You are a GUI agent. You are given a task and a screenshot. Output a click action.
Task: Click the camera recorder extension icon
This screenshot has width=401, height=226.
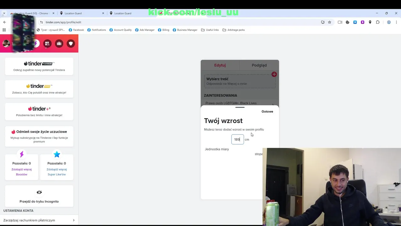340,22
